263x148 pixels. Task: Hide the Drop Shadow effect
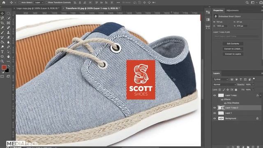point(225,103)
